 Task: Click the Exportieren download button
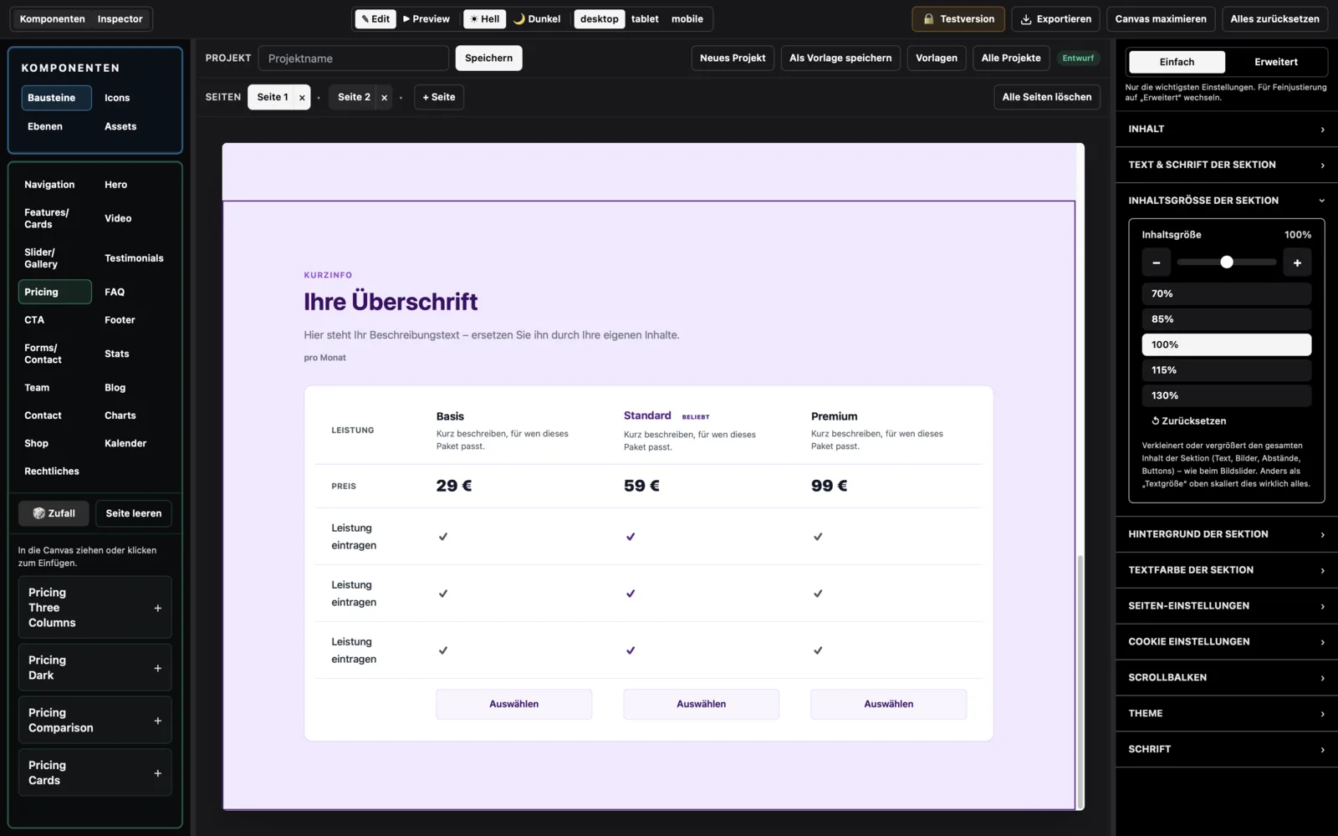[1055, 19]
